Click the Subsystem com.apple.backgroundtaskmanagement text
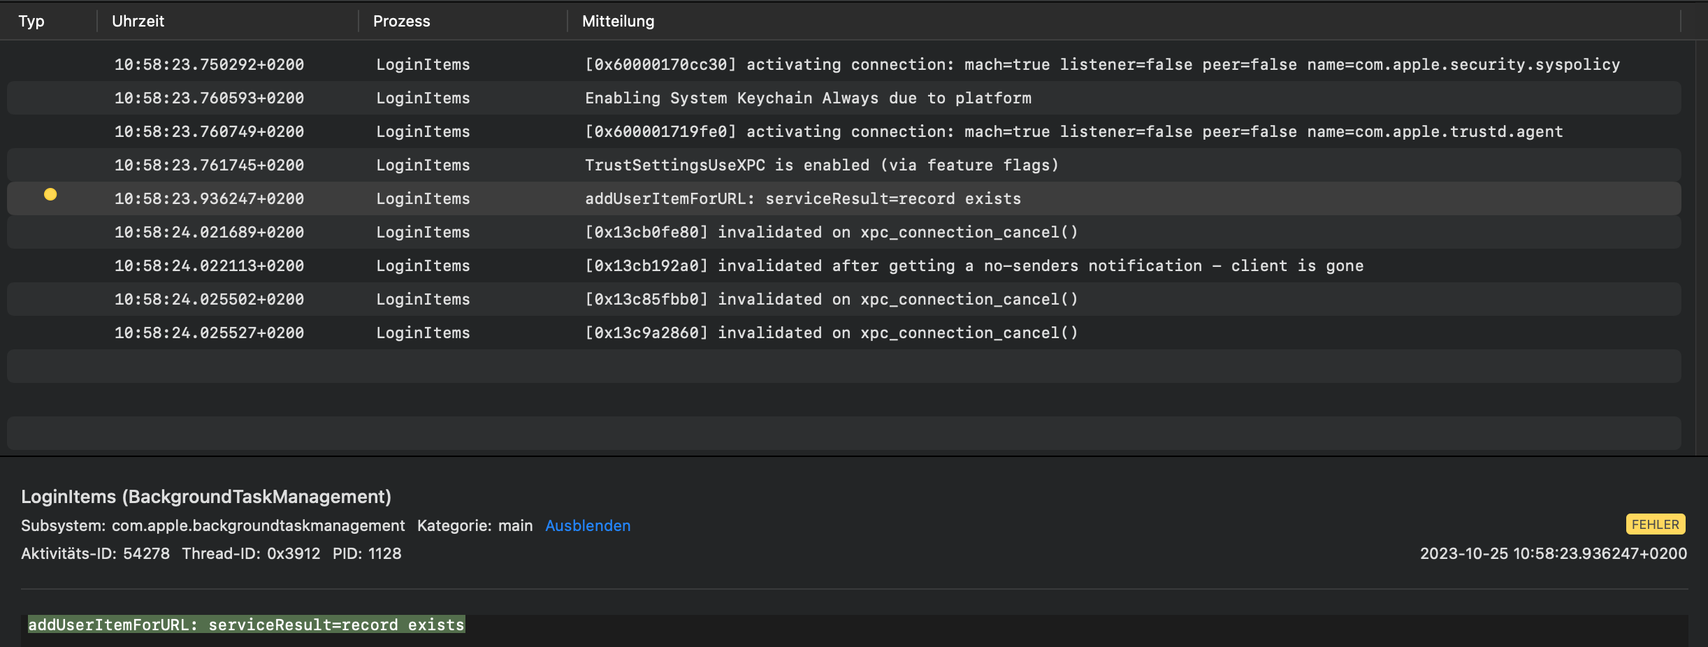The width and height of the screenshot is (1708, 647). [213, 525]
